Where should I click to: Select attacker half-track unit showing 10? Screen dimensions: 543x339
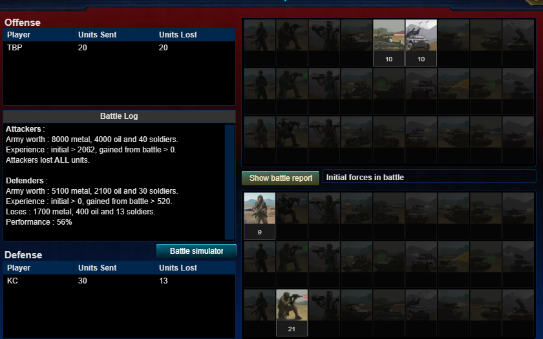[389, 43]
